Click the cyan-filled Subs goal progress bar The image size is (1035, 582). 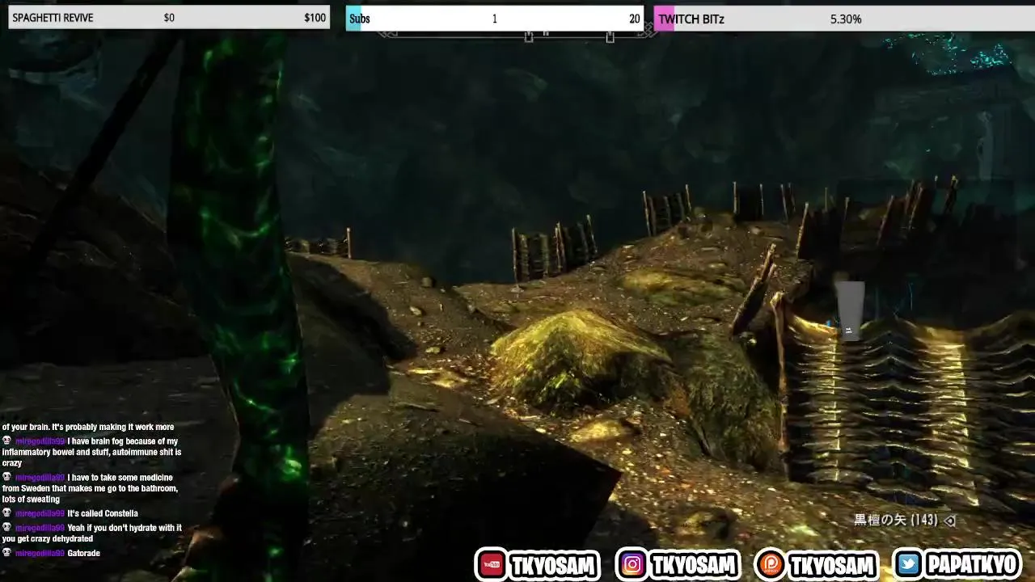495,19
